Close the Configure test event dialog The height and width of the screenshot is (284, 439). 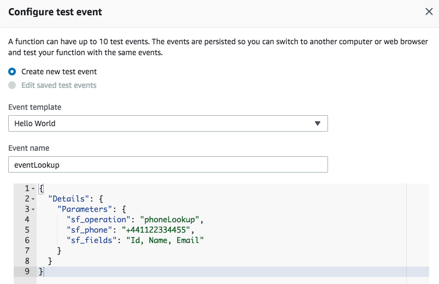429,12
